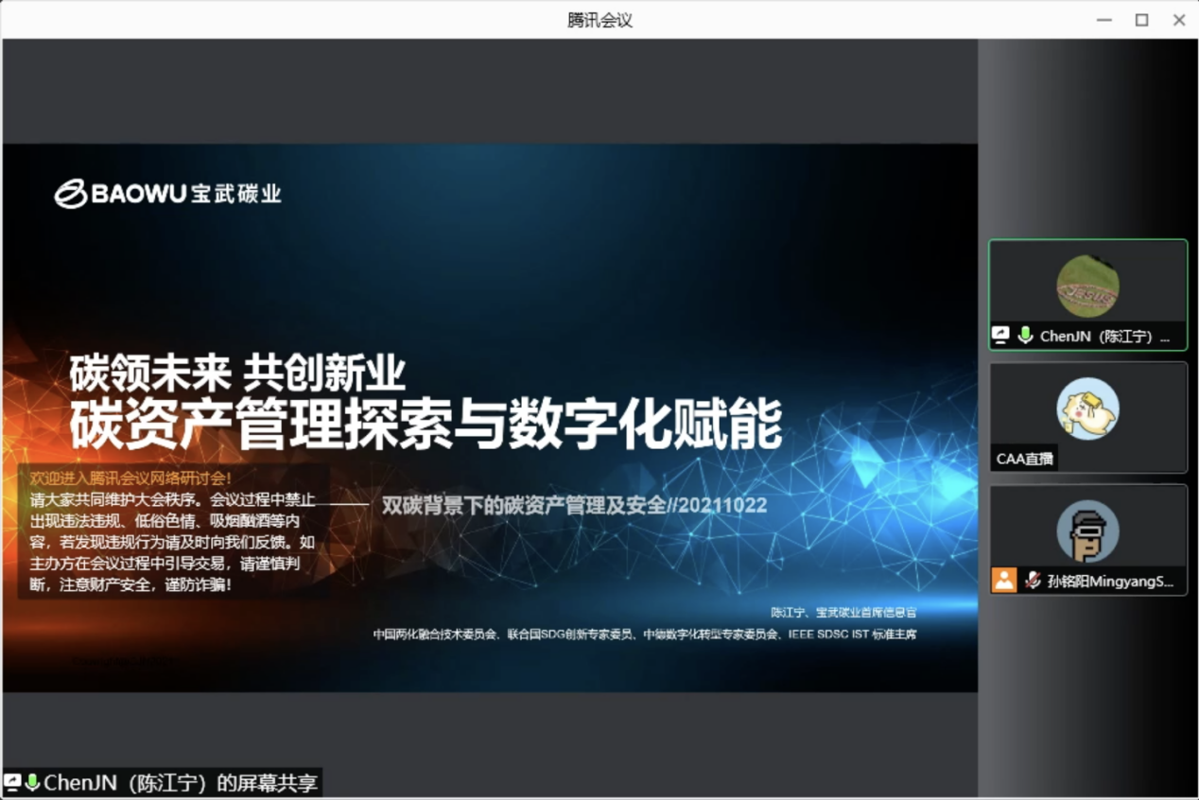Image resolution: width=1199 pixels, height=800 pixels.
Task: Click the muted microphone icon on 孙铭阳's tile
Action: tap(1033, 581)
